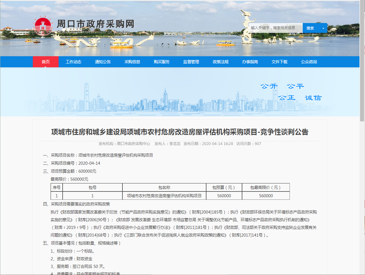The width and height of the screenshot is (365, 275).
Task: Open the 采购信息 navigation item
Action: click(132, 62)
